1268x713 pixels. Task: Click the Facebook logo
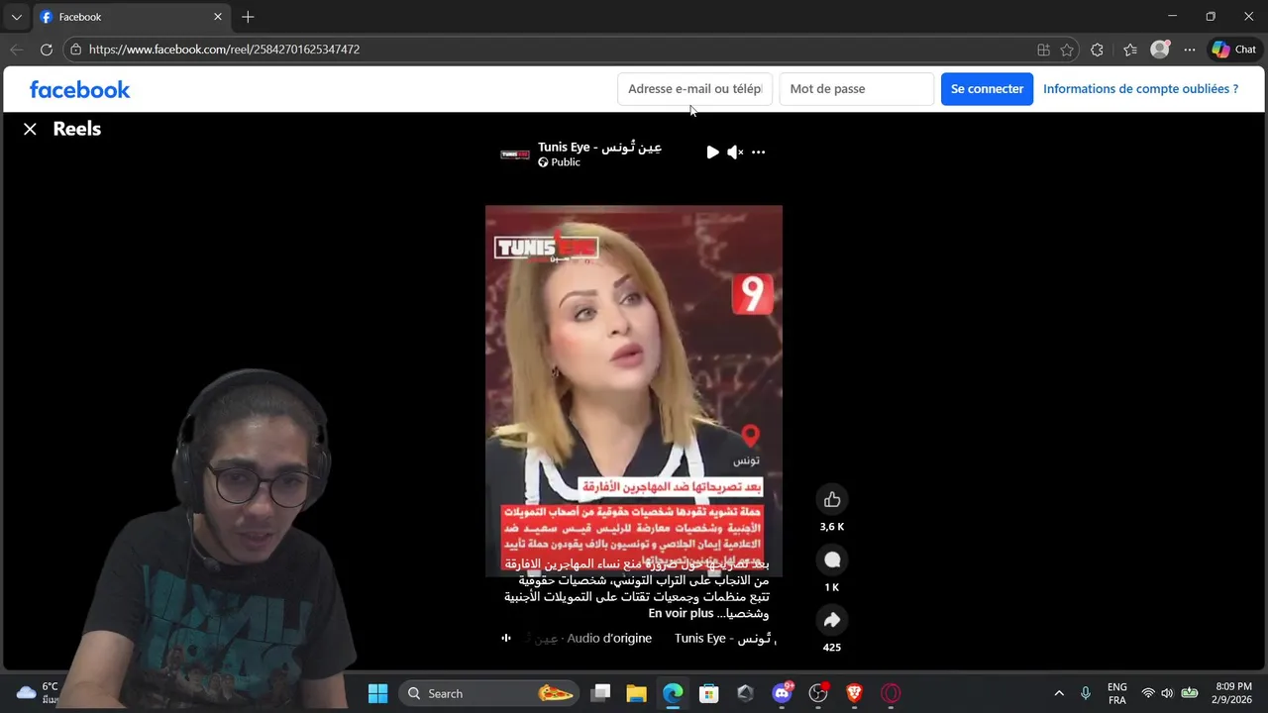(x=80, y=89)
